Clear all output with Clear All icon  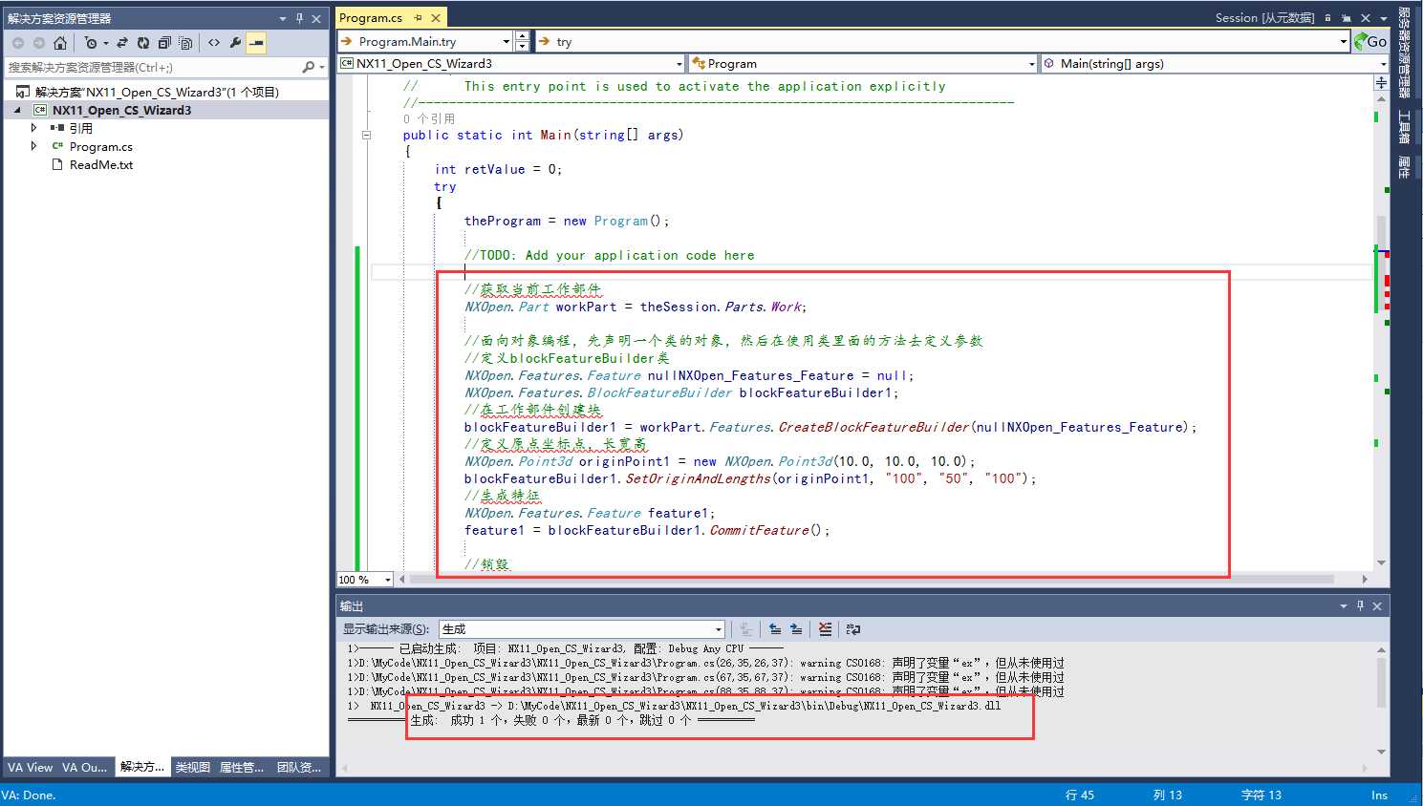click(825, 629)
